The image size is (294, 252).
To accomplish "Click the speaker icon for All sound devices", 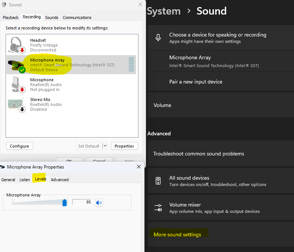I will pyautogui.click(x=158, y=181).
